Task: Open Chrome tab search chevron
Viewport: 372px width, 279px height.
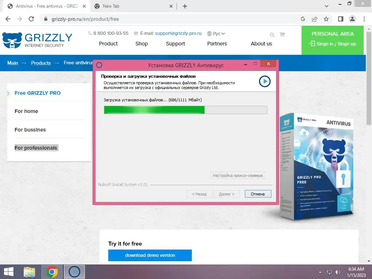Action: click(x=327, y=6)
